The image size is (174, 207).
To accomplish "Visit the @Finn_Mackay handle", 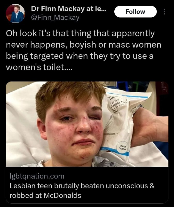I will coord(55,18).
